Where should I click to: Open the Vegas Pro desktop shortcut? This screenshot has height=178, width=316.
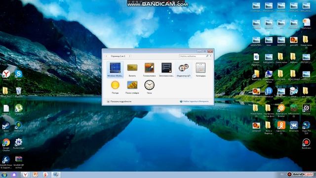pos(306,128)
